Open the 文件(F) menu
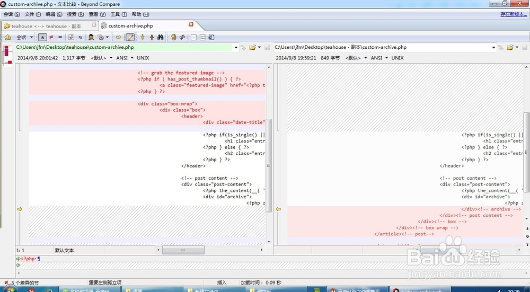The width and height of the screenshot is (530, 292). pos(33,14)
